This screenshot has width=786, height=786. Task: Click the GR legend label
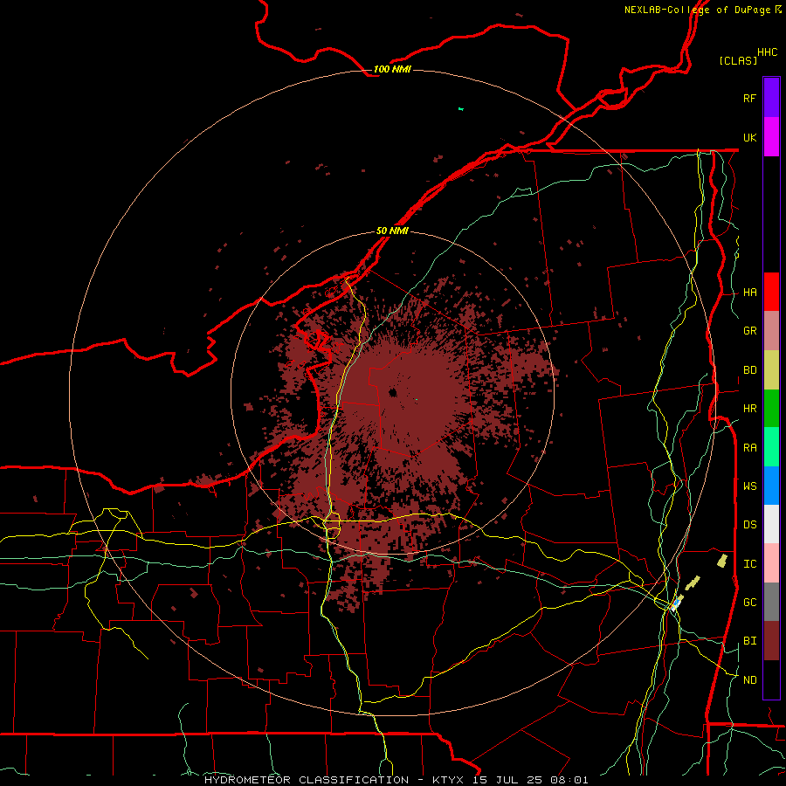click(749, 331)
